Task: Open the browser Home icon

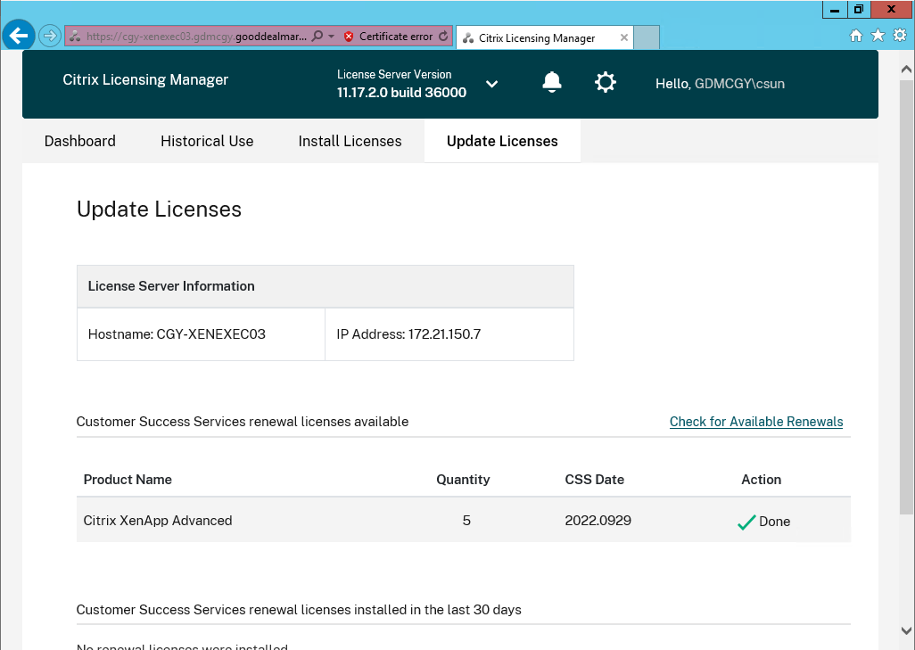Action: pos(856,36)
